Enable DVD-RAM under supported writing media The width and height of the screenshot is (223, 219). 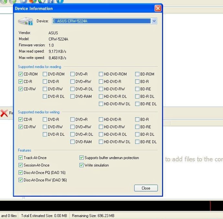(72, 142)
